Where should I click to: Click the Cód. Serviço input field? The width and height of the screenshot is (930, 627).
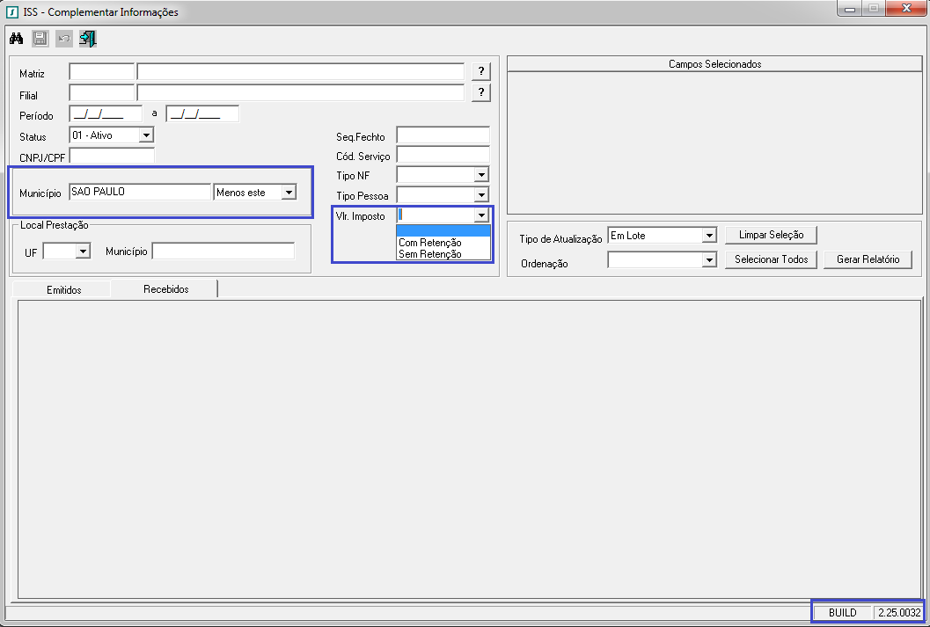[x=443, y=156]
